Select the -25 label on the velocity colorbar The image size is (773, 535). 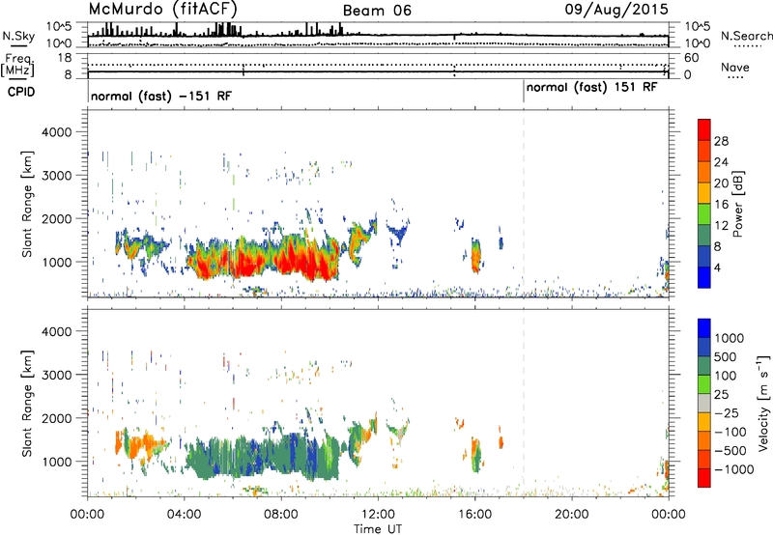tap(727, 412)
